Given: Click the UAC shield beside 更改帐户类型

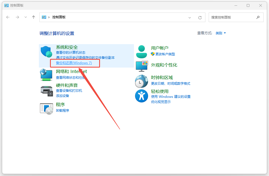Looking at the screenshot, I should click(x=153, y=54).
